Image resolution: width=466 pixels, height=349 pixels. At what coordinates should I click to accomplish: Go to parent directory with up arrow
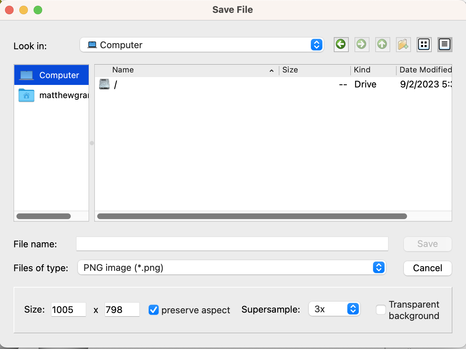click(382, 45)
